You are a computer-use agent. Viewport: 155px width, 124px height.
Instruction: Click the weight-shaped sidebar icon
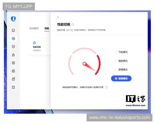[13, 55]
